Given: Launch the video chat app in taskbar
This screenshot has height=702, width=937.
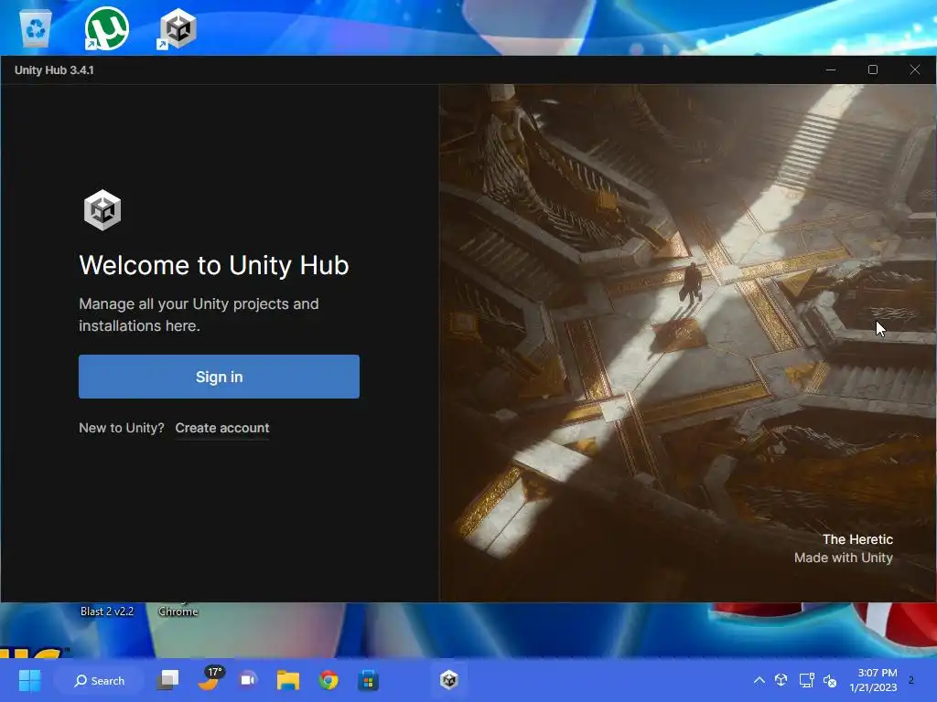Looking at the screenshot, I should coord(248,680).
